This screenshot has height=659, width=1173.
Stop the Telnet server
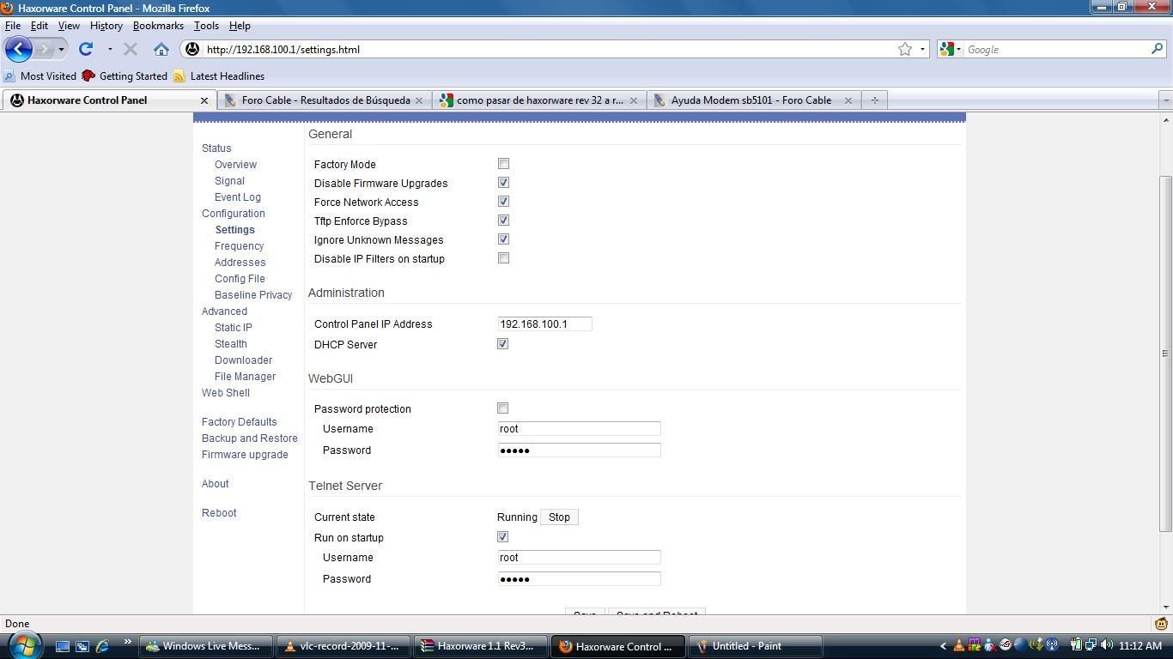559,517
